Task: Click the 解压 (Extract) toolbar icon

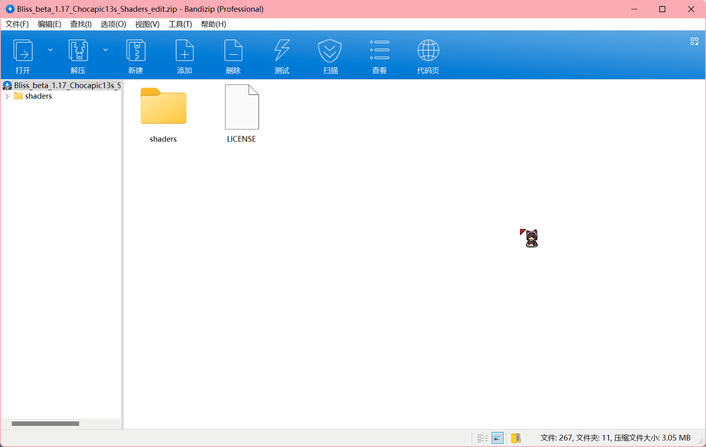Action: click(78, 56)
